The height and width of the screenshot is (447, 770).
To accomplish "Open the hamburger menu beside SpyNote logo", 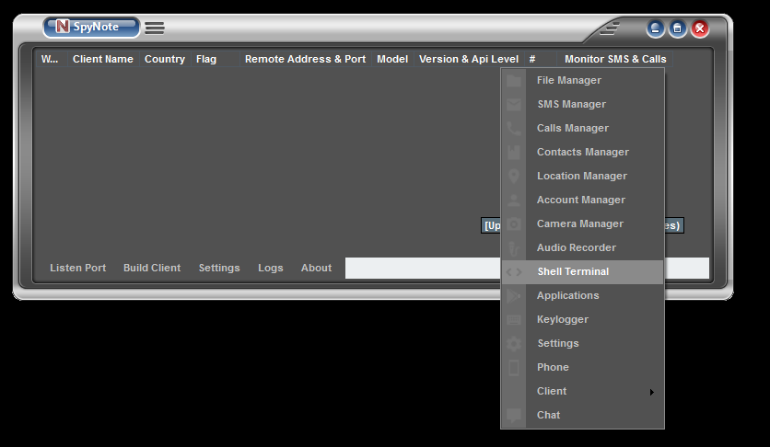I will pos(155,28).
